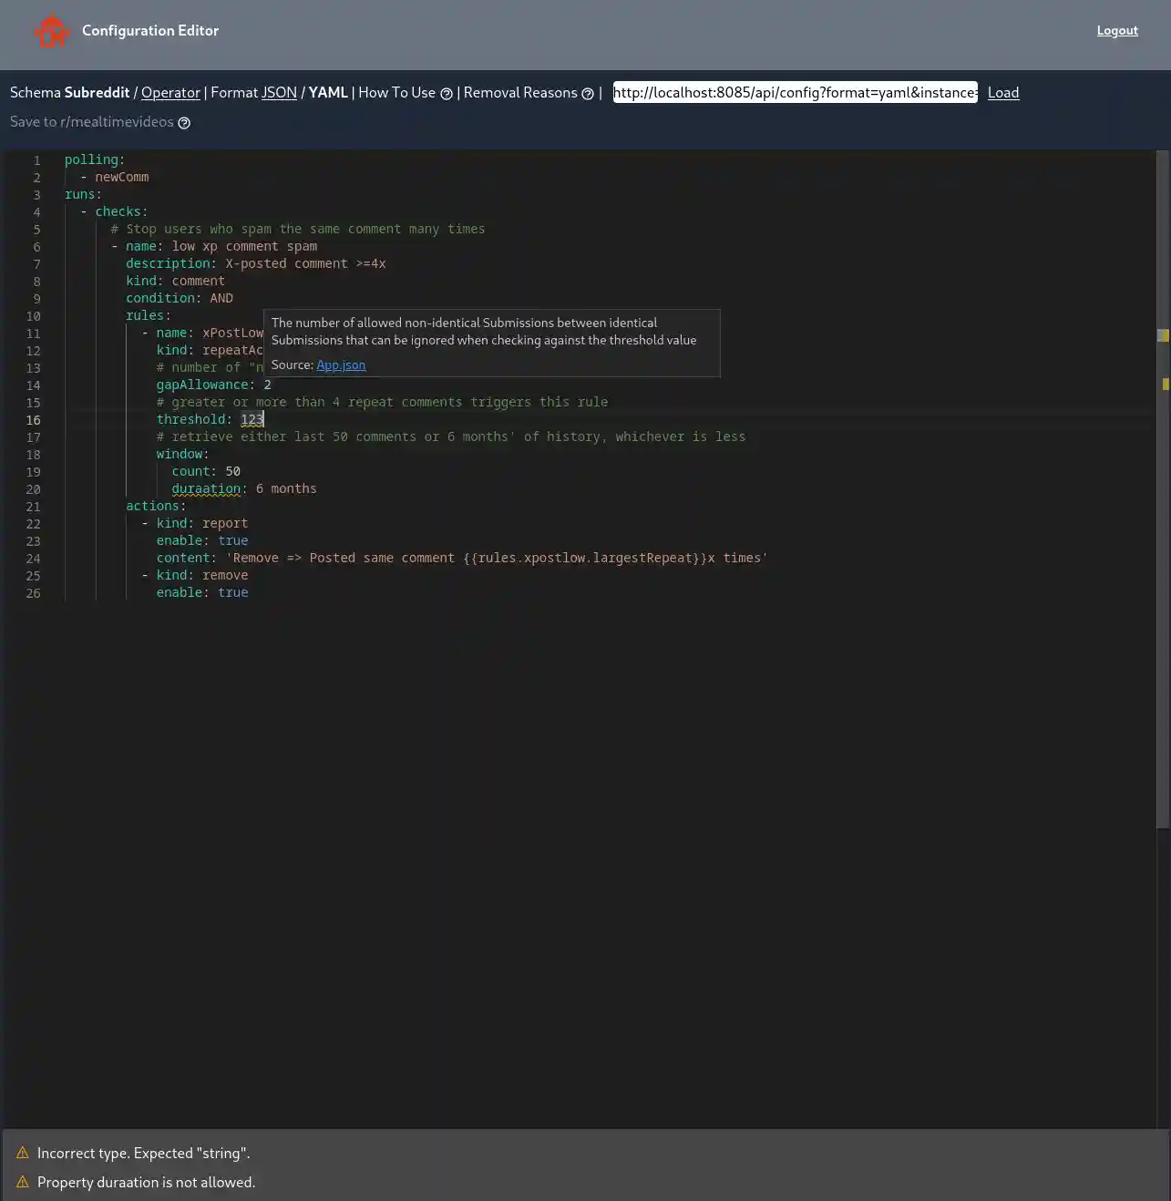The height and width of the screenshot is (1201, 1171).
Task: Open the App.json source link in the tooltip
Action: click(x=341, y=364)
